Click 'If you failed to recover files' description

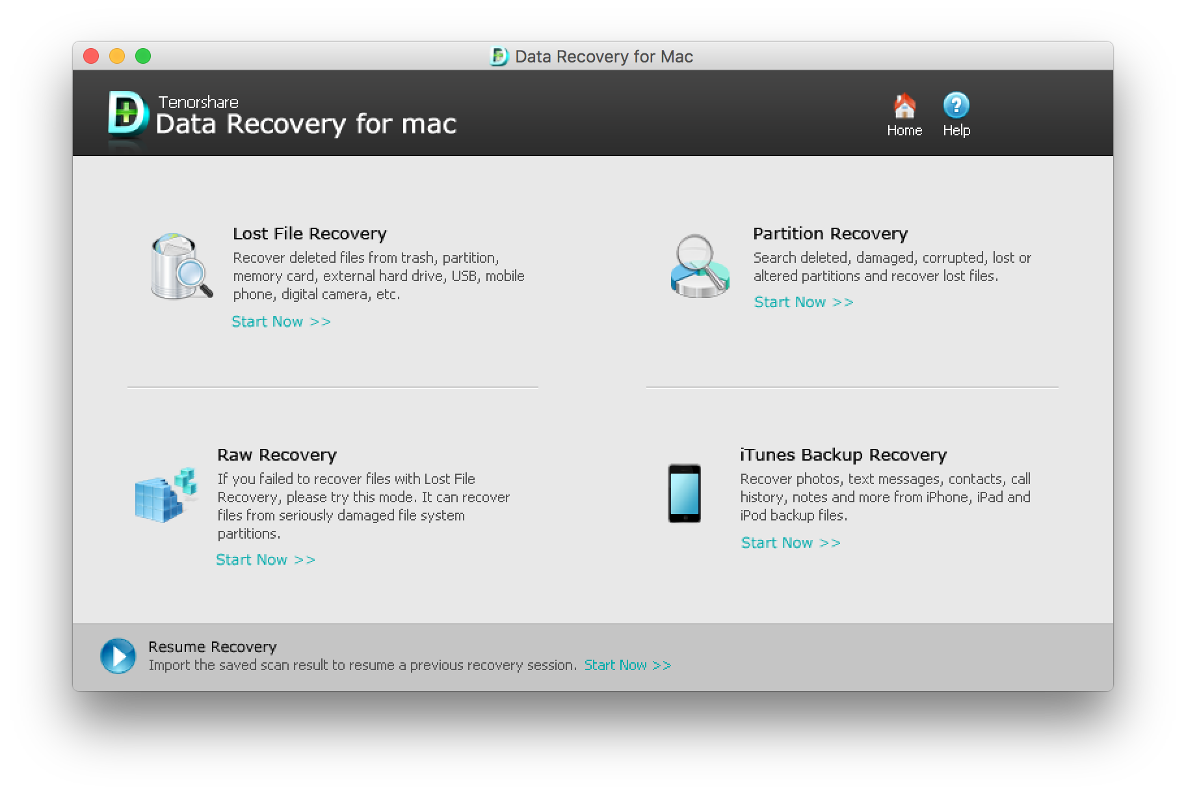363,506
